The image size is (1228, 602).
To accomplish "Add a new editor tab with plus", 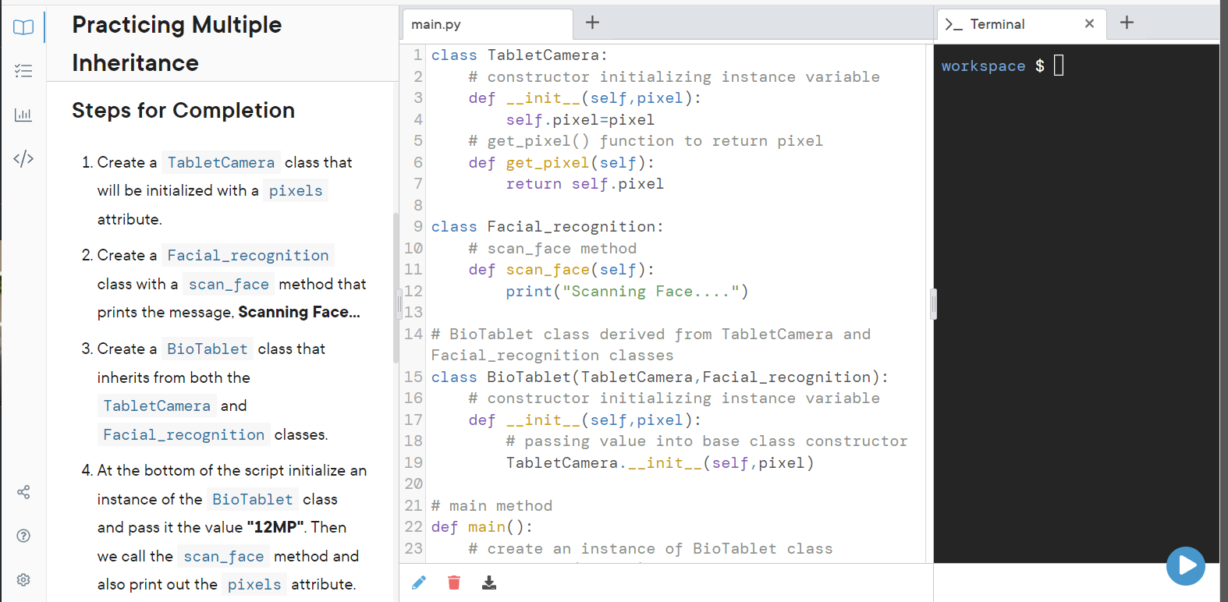I will [x=593, y=23].
